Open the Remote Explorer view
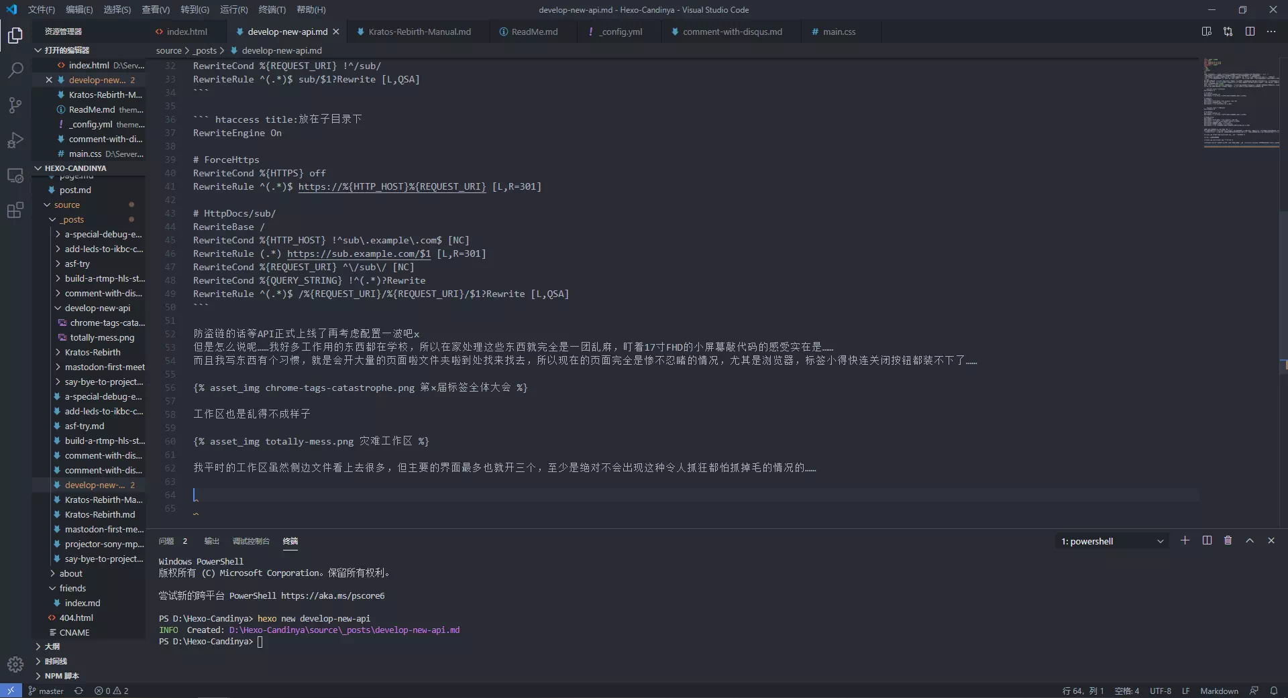1288x698 pixels. click(15, 176)
